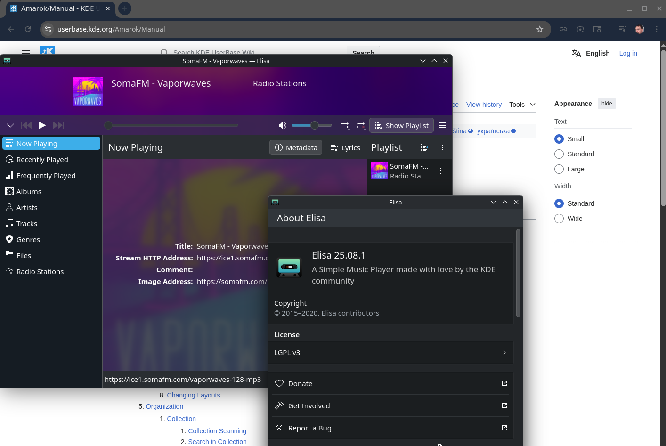Open Elisa hamburger application menu
Image resolution: width=666 pixels, height=446 pixels.
pyautogui.click(x=442, y=125)
